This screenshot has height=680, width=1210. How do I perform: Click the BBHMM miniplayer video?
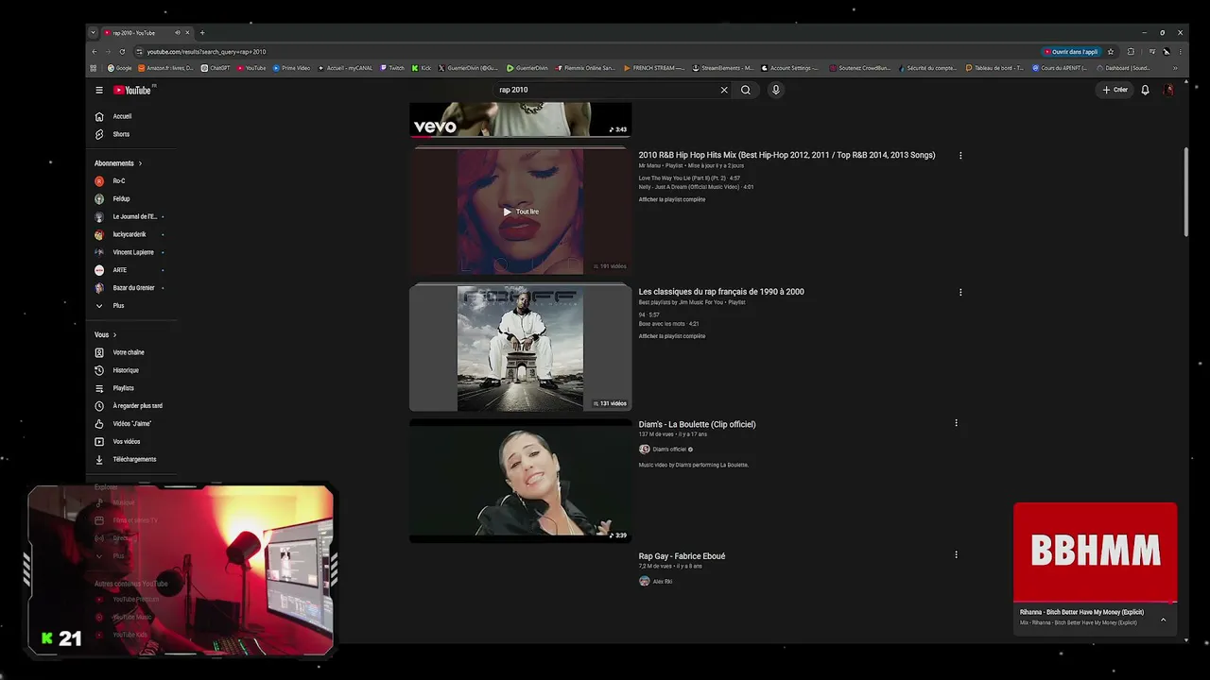tap(1095, 552)
